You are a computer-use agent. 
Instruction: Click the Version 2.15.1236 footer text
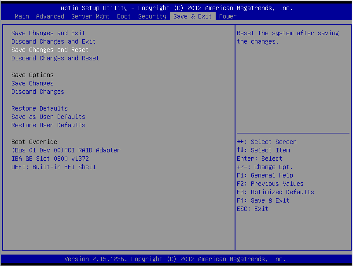pyautogui.click(x=175, y=259)
